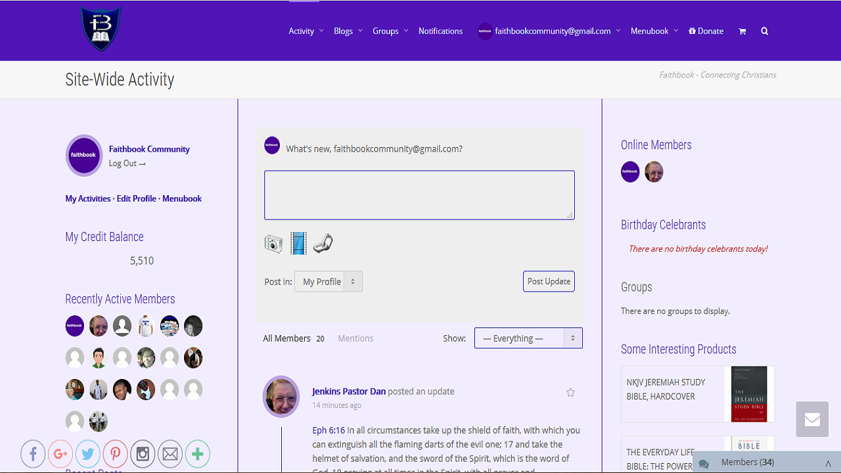The image size is (841, 473).
Task: Share via the Twitter icon
Action: [88, 454]
